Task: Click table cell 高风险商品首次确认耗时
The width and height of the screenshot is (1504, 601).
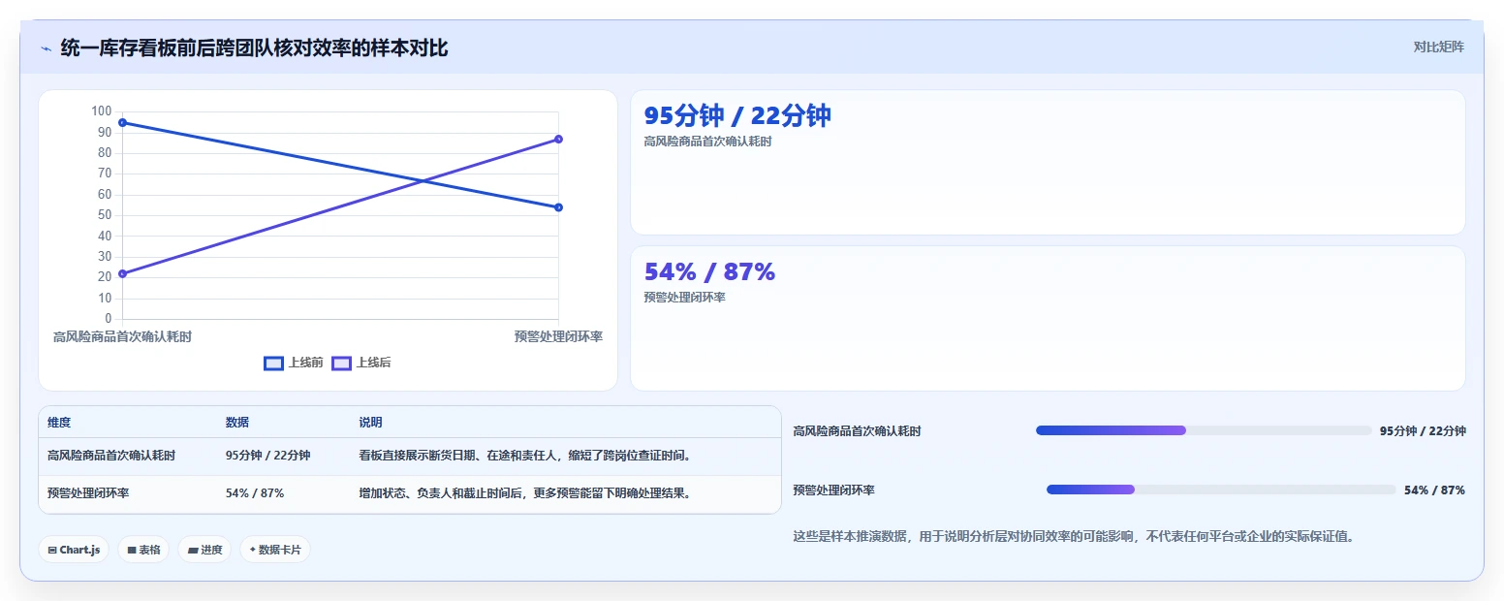Action: (x=111, y=455)
